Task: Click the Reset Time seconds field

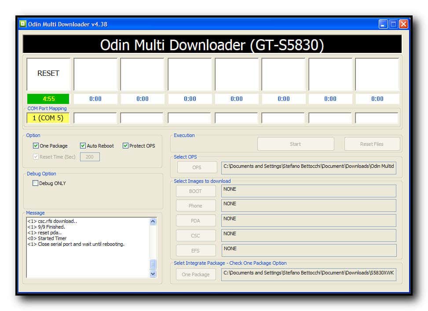Action: coord(90,157)
